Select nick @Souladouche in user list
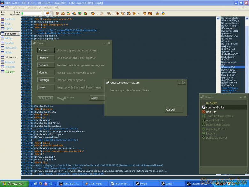Screen dimensions: 249x187 233,72
